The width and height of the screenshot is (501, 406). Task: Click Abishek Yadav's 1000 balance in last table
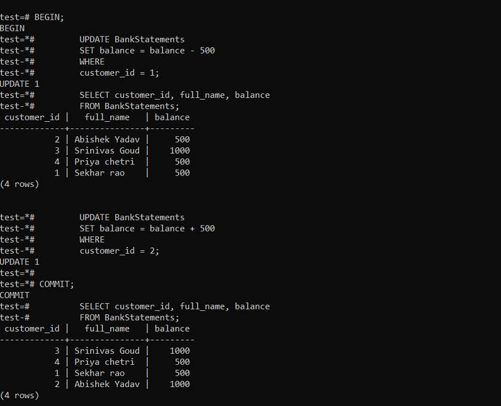point(179,384)
